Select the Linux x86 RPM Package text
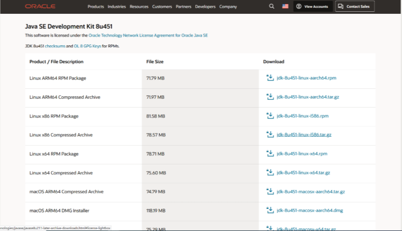Viewport: 402px width, 231px height. pos(54,116)
